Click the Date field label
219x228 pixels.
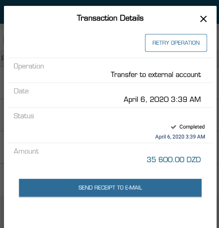point(21,91)
